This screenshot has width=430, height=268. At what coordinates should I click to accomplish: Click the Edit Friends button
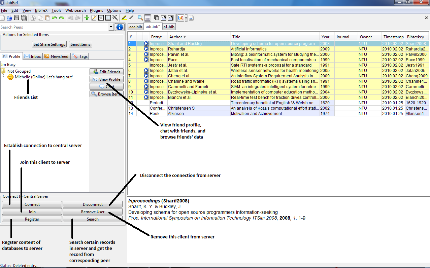point(106,72)
